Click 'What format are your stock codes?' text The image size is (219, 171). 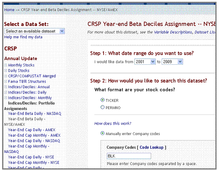point(135,90)
